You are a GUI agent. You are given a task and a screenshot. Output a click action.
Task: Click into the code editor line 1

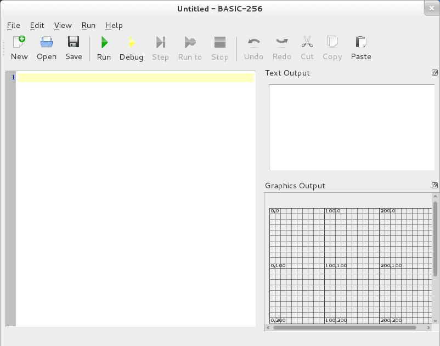click(x=136, y=78)
